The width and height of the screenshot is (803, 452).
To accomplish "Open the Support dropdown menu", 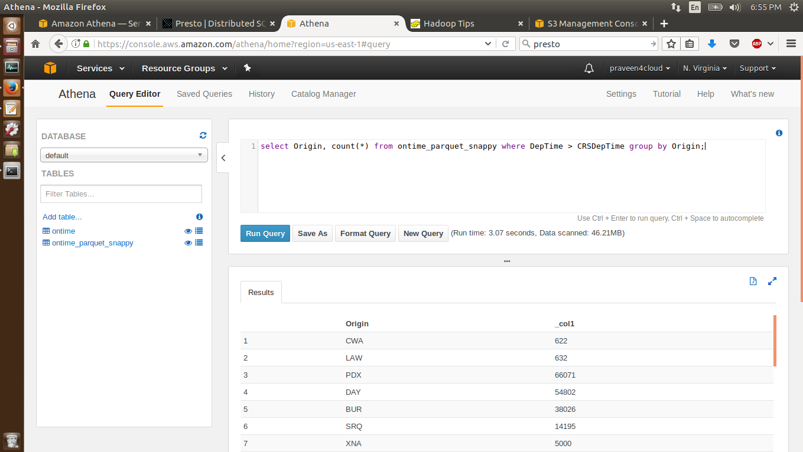I will pos(758,68).
